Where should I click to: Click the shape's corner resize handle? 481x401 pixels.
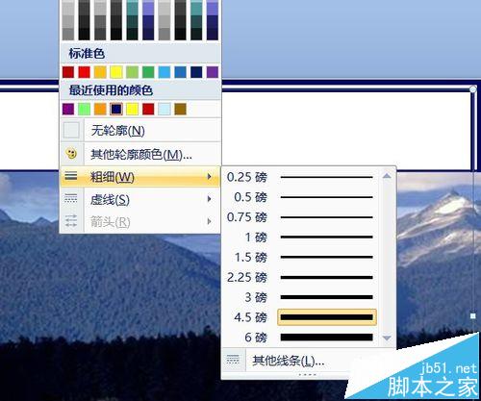(473, 89)
